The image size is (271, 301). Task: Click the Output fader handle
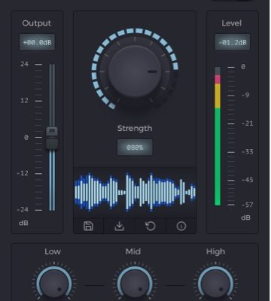pos(52,138)
